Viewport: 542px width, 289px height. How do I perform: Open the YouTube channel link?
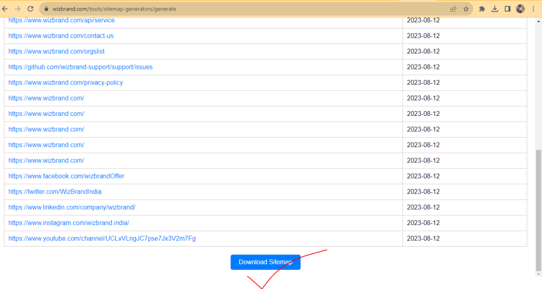pos(102,239)
